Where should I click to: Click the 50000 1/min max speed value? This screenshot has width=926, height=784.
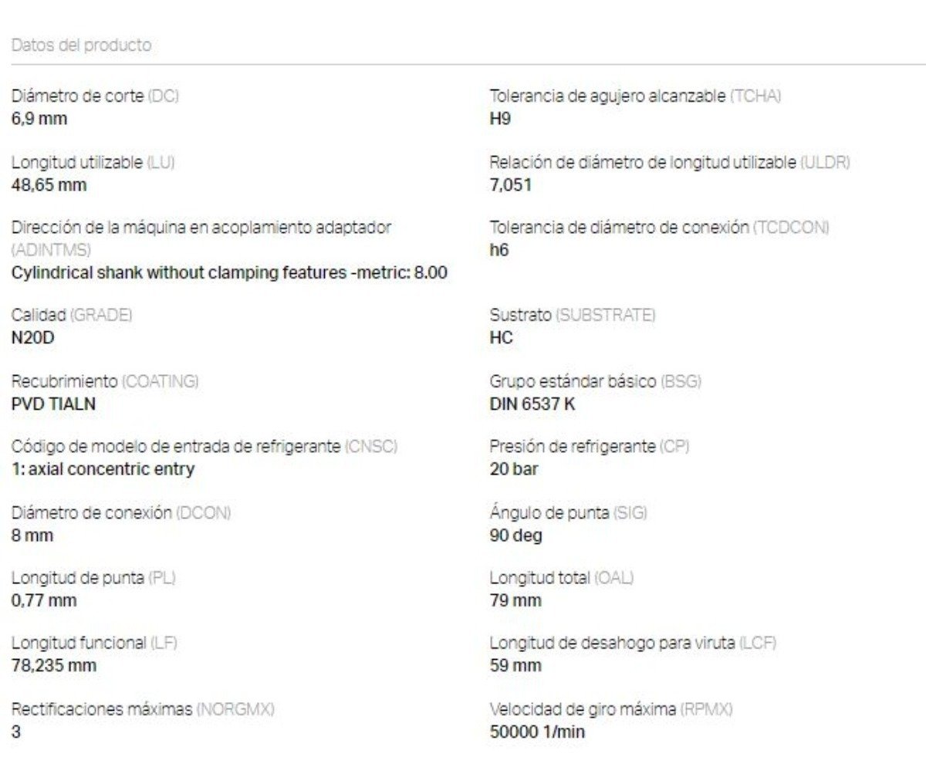pyautogui.click(x=537, y=732)
